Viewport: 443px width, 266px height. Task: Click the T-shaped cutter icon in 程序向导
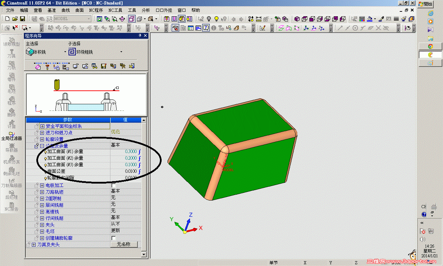coord(47,66)
